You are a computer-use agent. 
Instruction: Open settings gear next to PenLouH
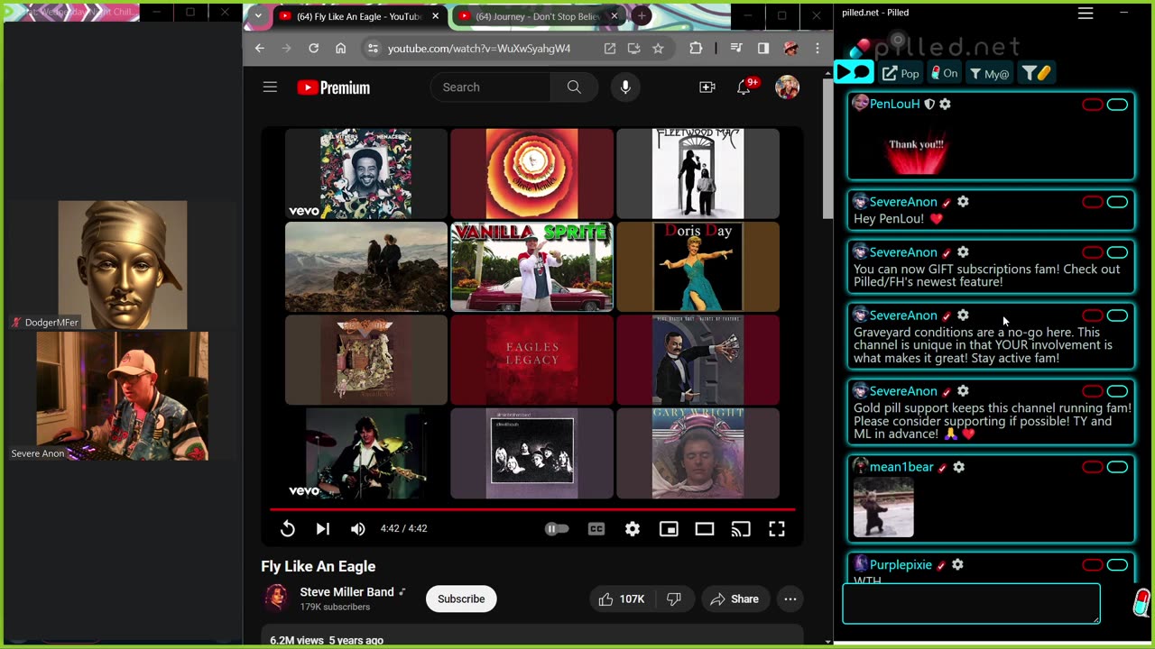click(945, 105)
